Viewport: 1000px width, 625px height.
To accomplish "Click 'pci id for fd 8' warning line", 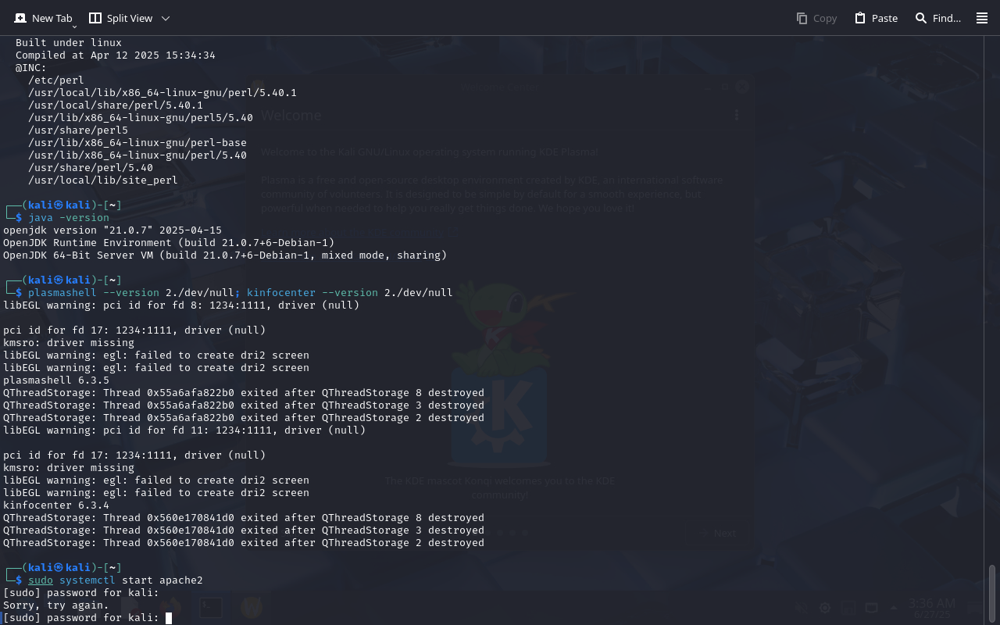I will click(181, 305).
